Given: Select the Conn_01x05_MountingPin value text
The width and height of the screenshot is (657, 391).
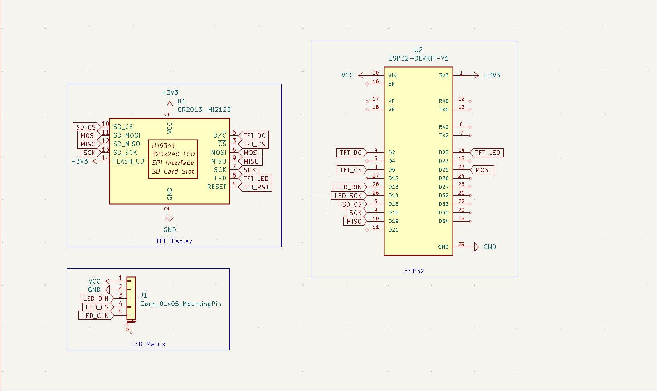Looking at the screenshot, I should coord(180,304).
